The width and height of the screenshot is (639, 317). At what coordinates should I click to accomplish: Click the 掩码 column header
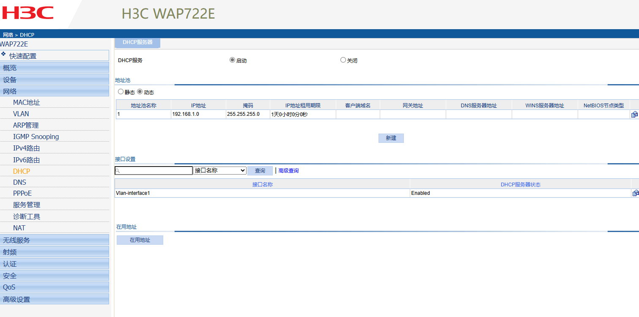point(248,105)
